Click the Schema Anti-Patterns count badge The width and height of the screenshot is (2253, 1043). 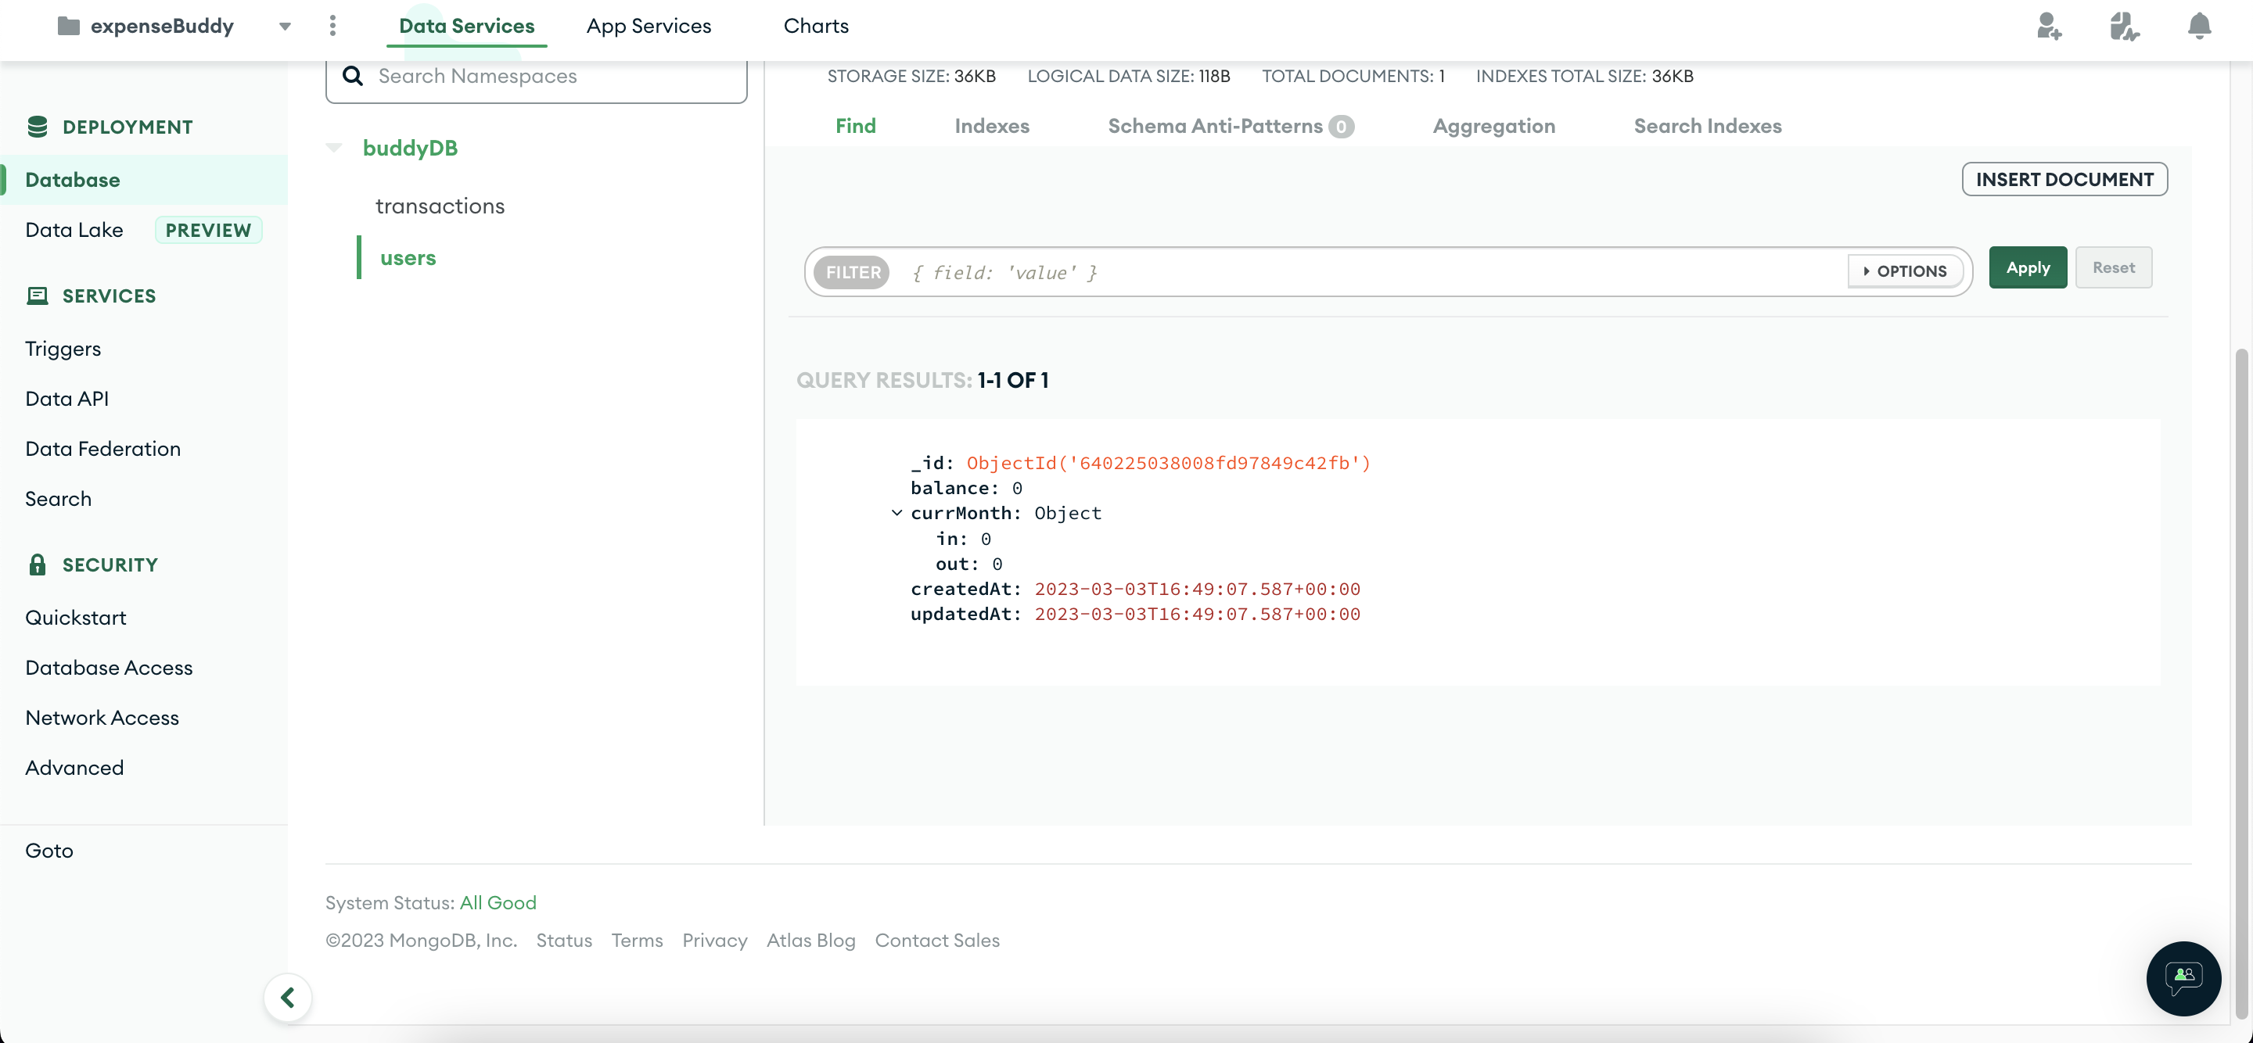click(x=1341, y=127)
